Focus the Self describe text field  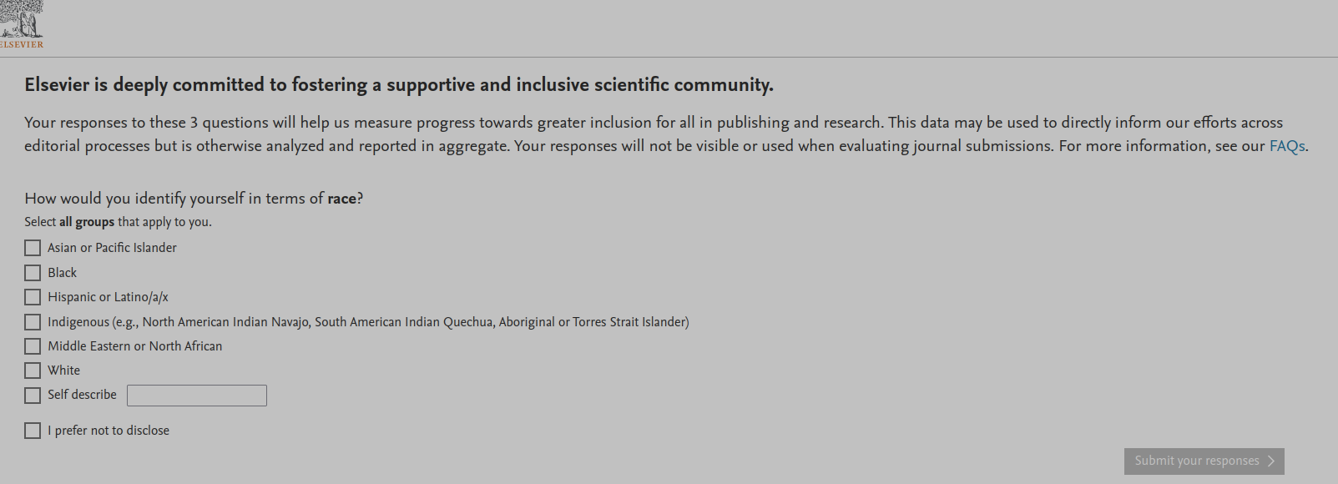click(x=197, y=396)
